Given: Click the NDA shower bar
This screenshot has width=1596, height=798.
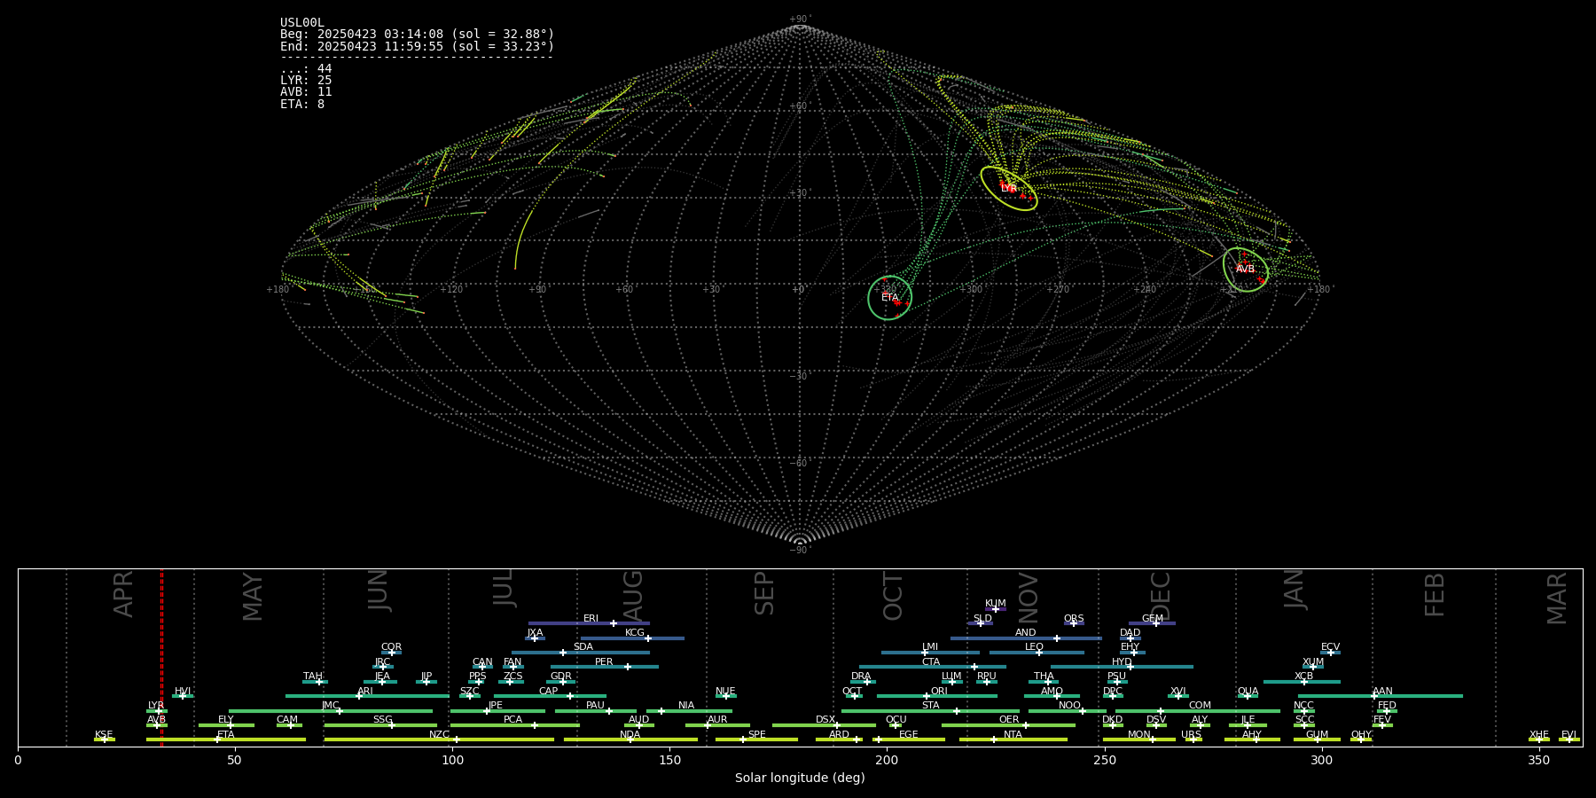Looking at the screenshot, I should pos(630,739).
